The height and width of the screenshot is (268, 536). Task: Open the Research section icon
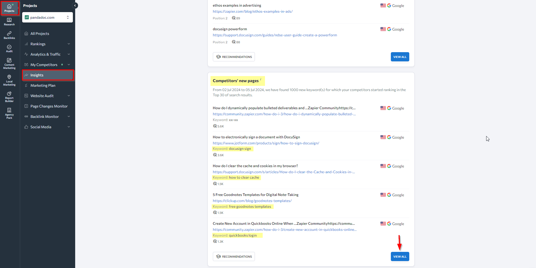point(9,20)
